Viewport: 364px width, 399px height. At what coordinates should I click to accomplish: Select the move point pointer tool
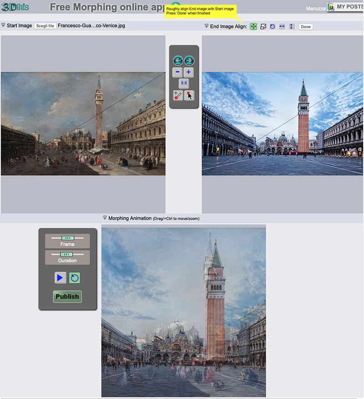(x=189, y=96)
